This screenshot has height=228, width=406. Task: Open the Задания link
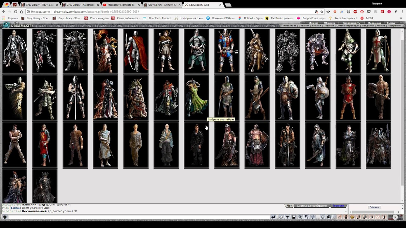point(304,26)
